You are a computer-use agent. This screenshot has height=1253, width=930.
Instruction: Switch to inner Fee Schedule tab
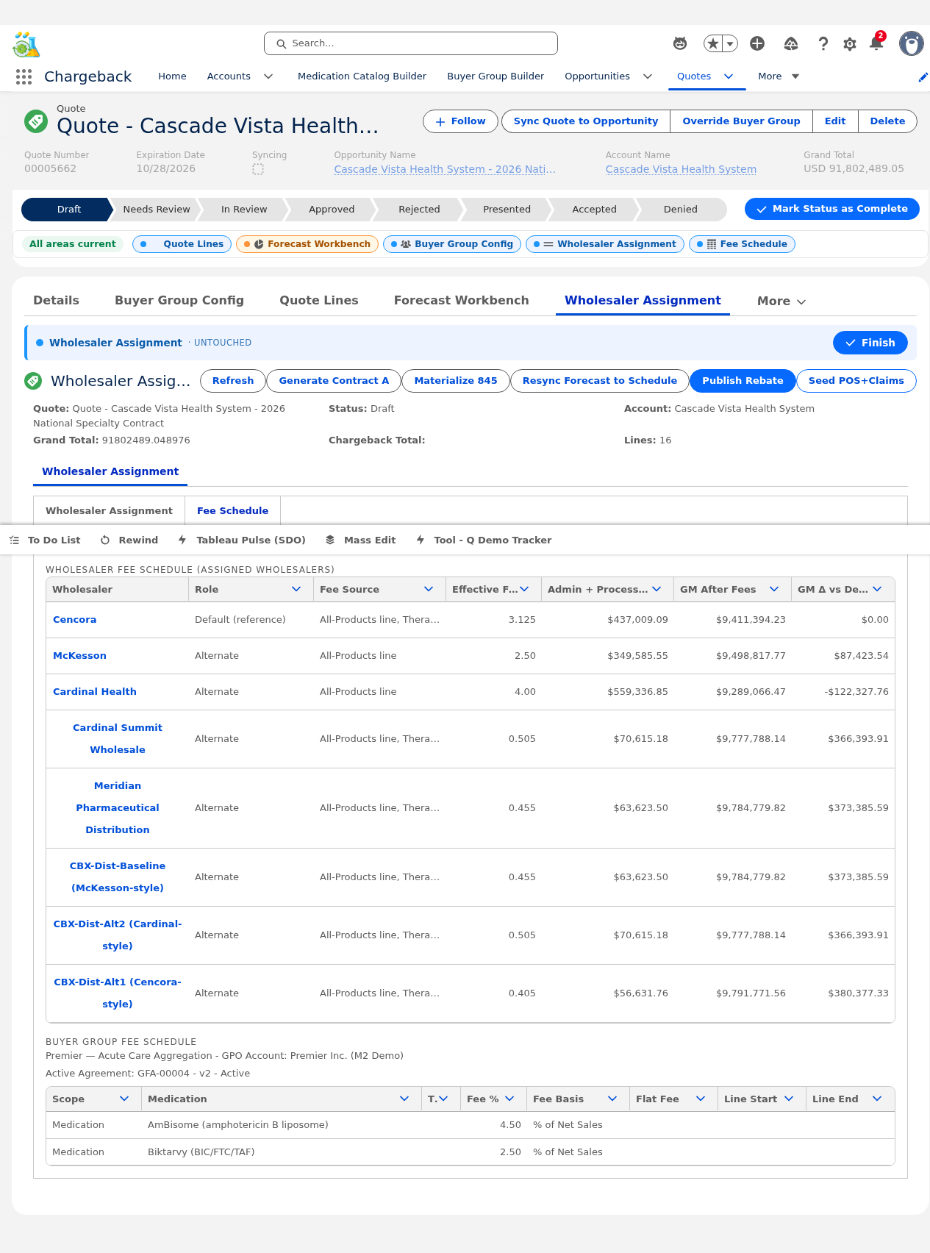coord(232,510)
